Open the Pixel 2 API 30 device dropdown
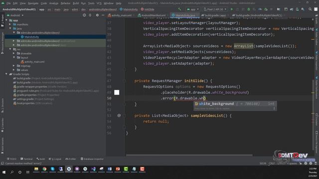Screen dimensions: 319x179 point(215,9)
